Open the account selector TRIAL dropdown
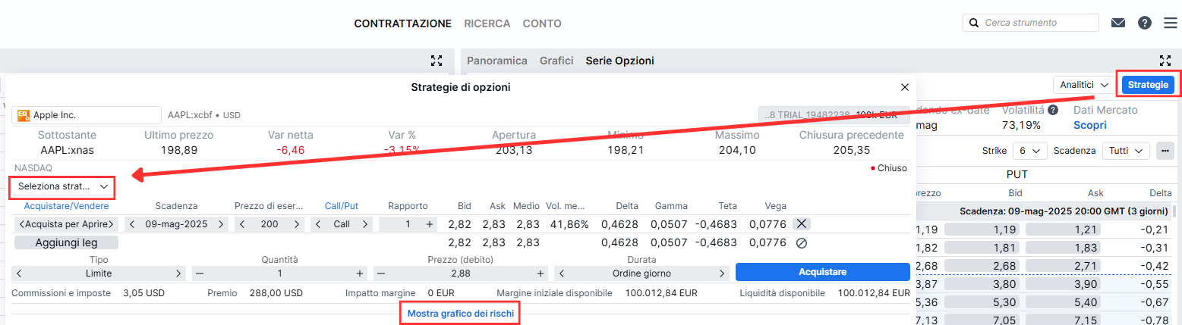Image resolution: width=1182 pixels, height=325 pixels. point(834,115)
